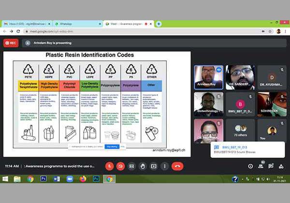Screen dimensions: 290x203
Task: Switch to the Inbox Gmail tab
Action: point(27,23)
